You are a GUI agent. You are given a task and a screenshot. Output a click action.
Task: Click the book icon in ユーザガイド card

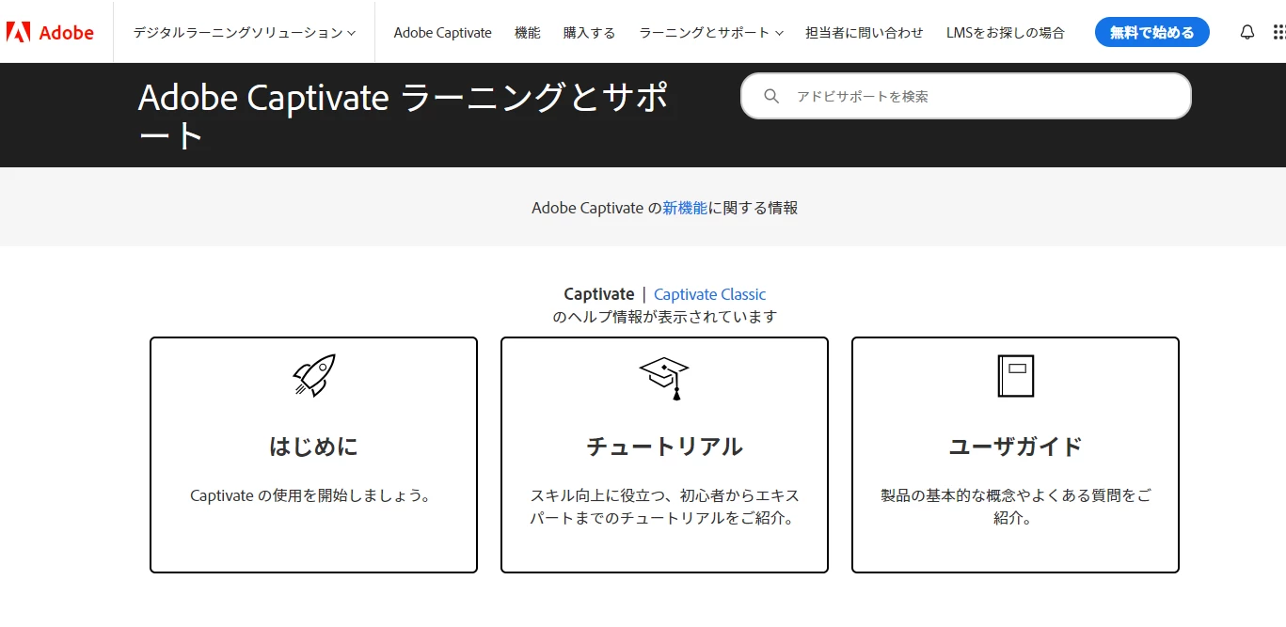coord(1016,376)
